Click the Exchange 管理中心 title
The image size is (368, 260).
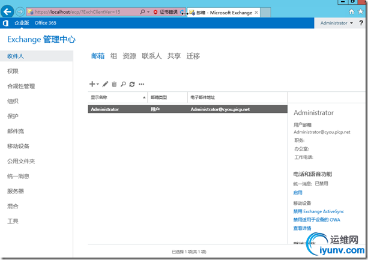coord(41,40)
